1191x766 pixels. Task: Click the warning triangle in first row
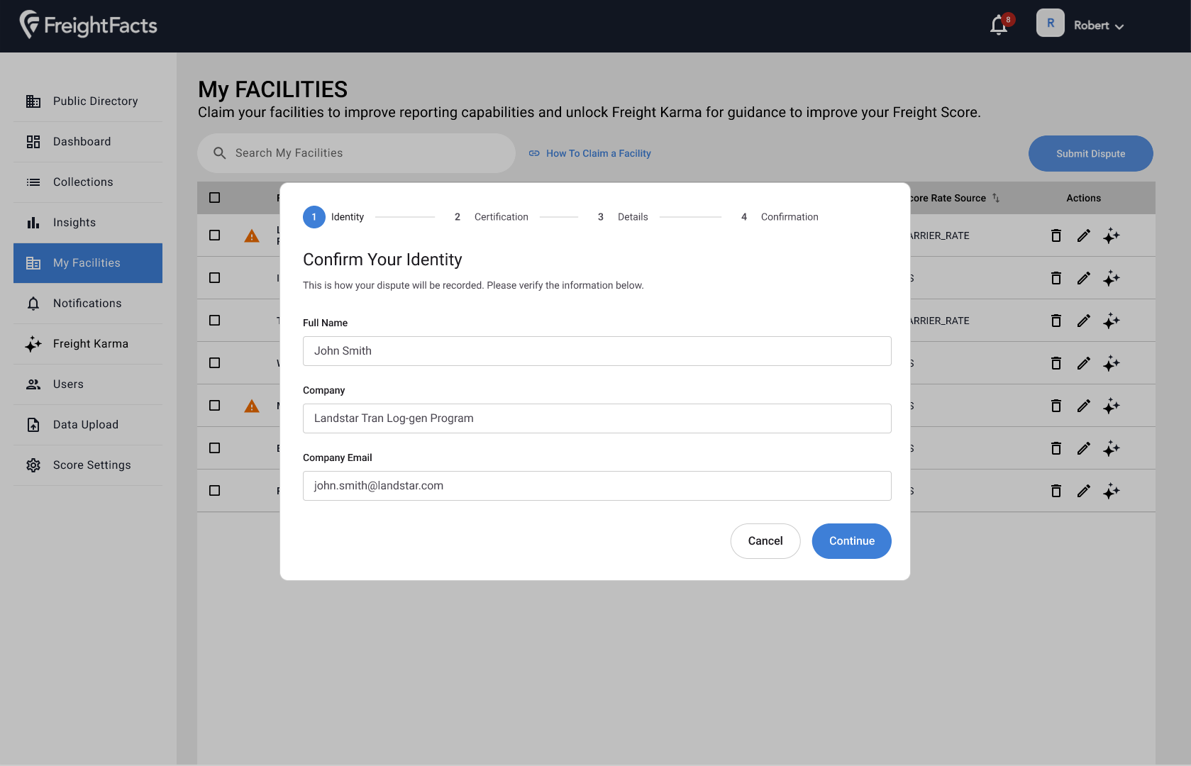[x=252, y=235]
